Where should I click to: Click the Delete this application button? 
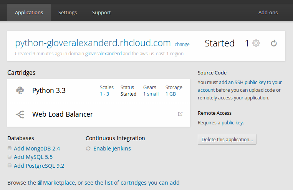coord(227,139)
